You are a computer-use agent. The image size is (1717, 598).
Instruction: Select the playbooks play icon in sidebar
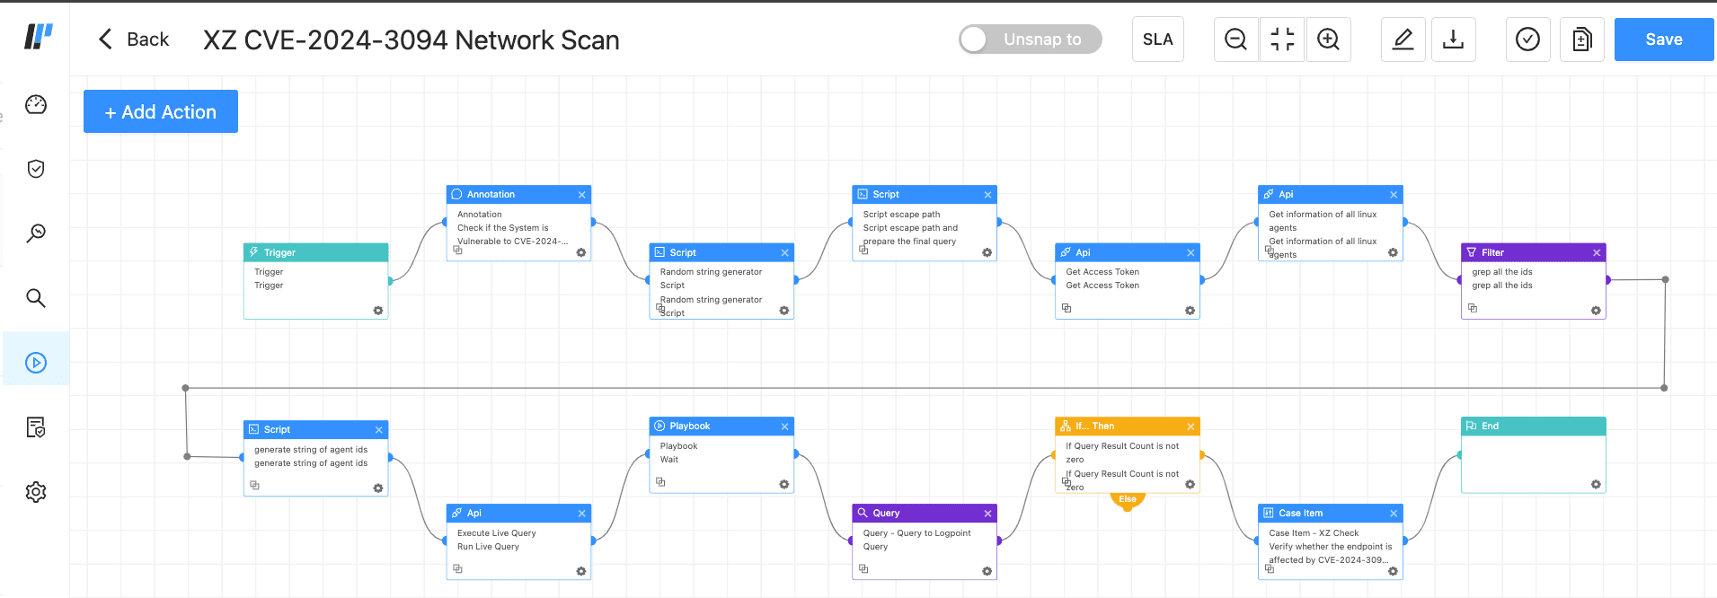(x=36, y=363)
